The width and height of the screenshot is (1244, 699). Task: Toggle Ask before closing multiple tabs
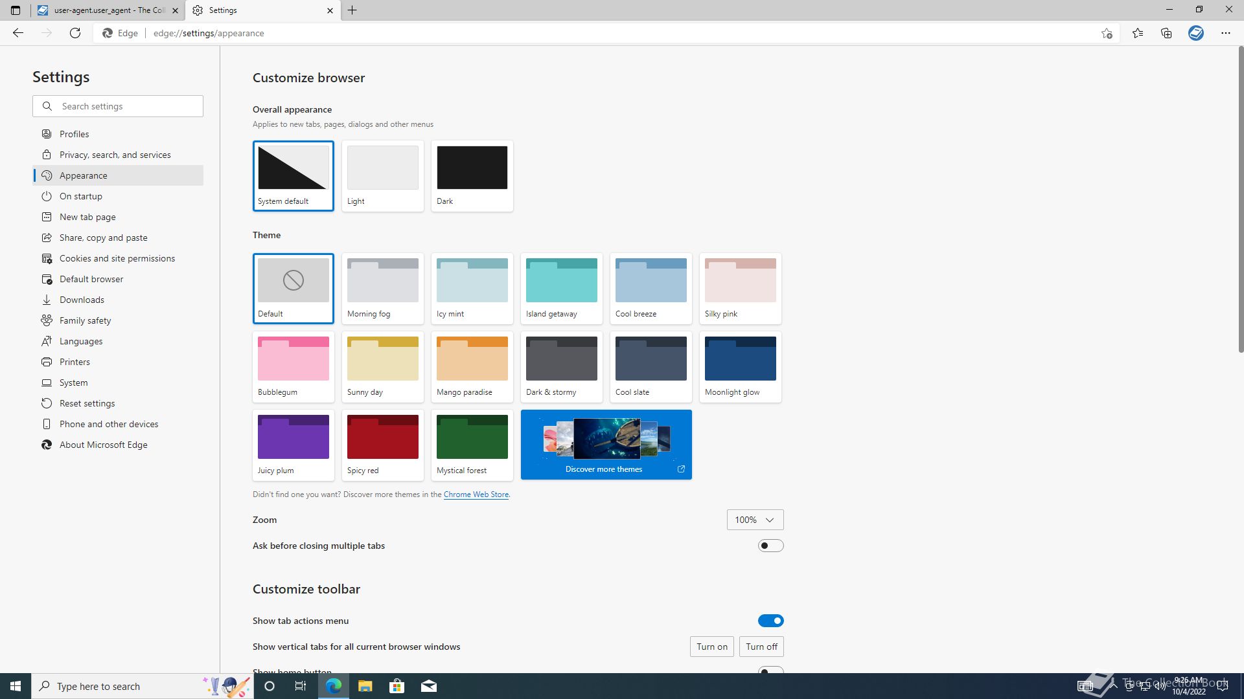click(771, 546)
